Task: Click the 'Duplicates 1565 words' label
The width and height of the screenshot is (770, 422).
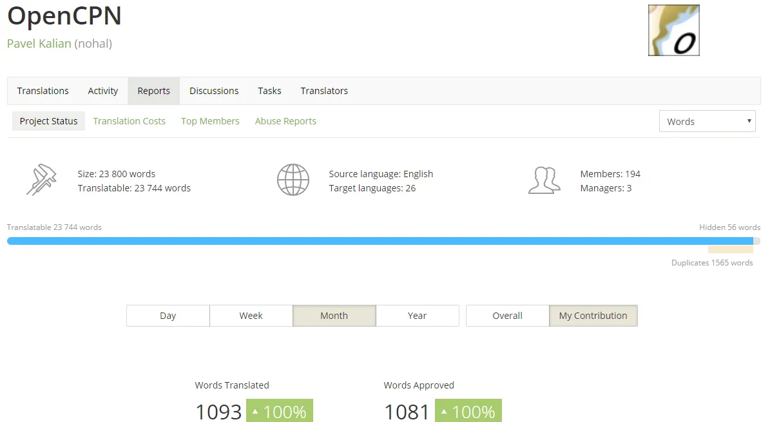Action: pyautogui.click(x=712, y=263)
